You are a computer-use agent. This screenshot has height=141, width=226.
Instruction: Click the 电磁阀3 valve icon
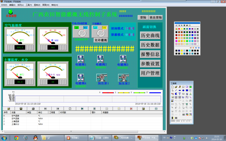point(123,59)
